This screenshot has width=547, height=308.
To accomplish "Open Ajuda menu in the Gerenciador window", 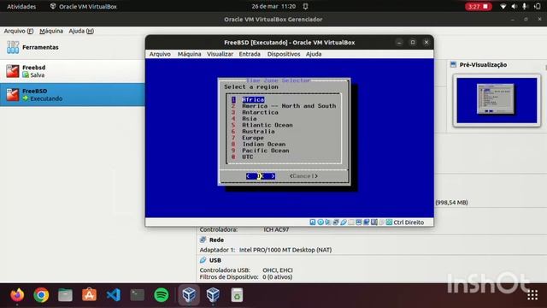I will (x=81, y=31).
